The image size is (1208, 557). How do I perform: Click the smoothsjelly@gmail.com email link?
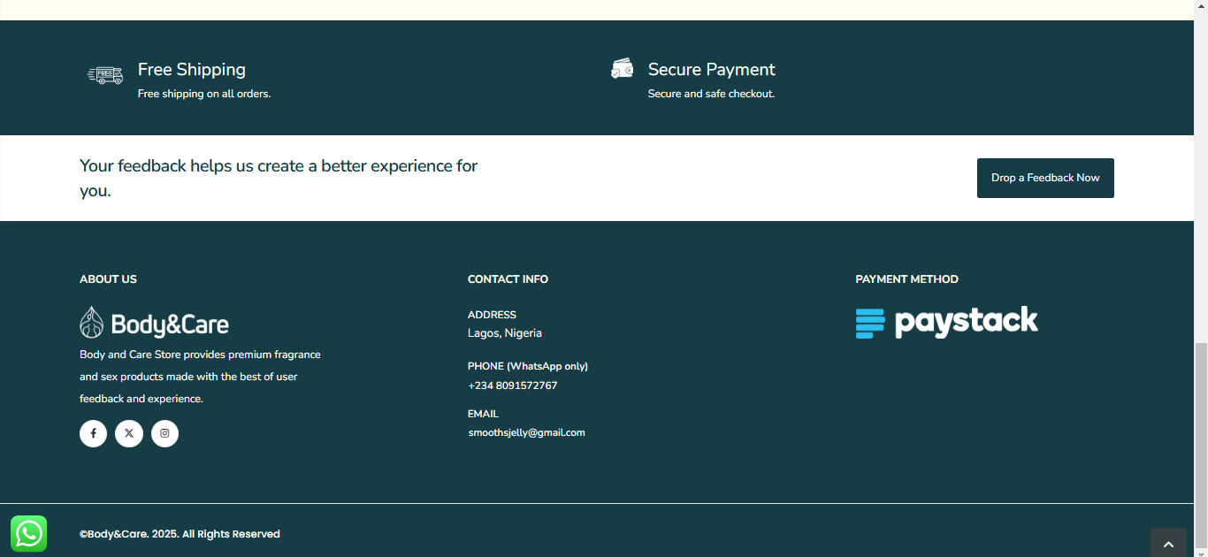526,433
